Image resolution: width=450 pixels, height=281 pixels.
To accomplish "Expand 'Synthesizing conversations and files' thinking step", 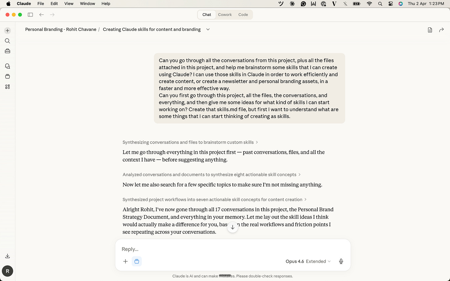I will (x=190, y=142).
